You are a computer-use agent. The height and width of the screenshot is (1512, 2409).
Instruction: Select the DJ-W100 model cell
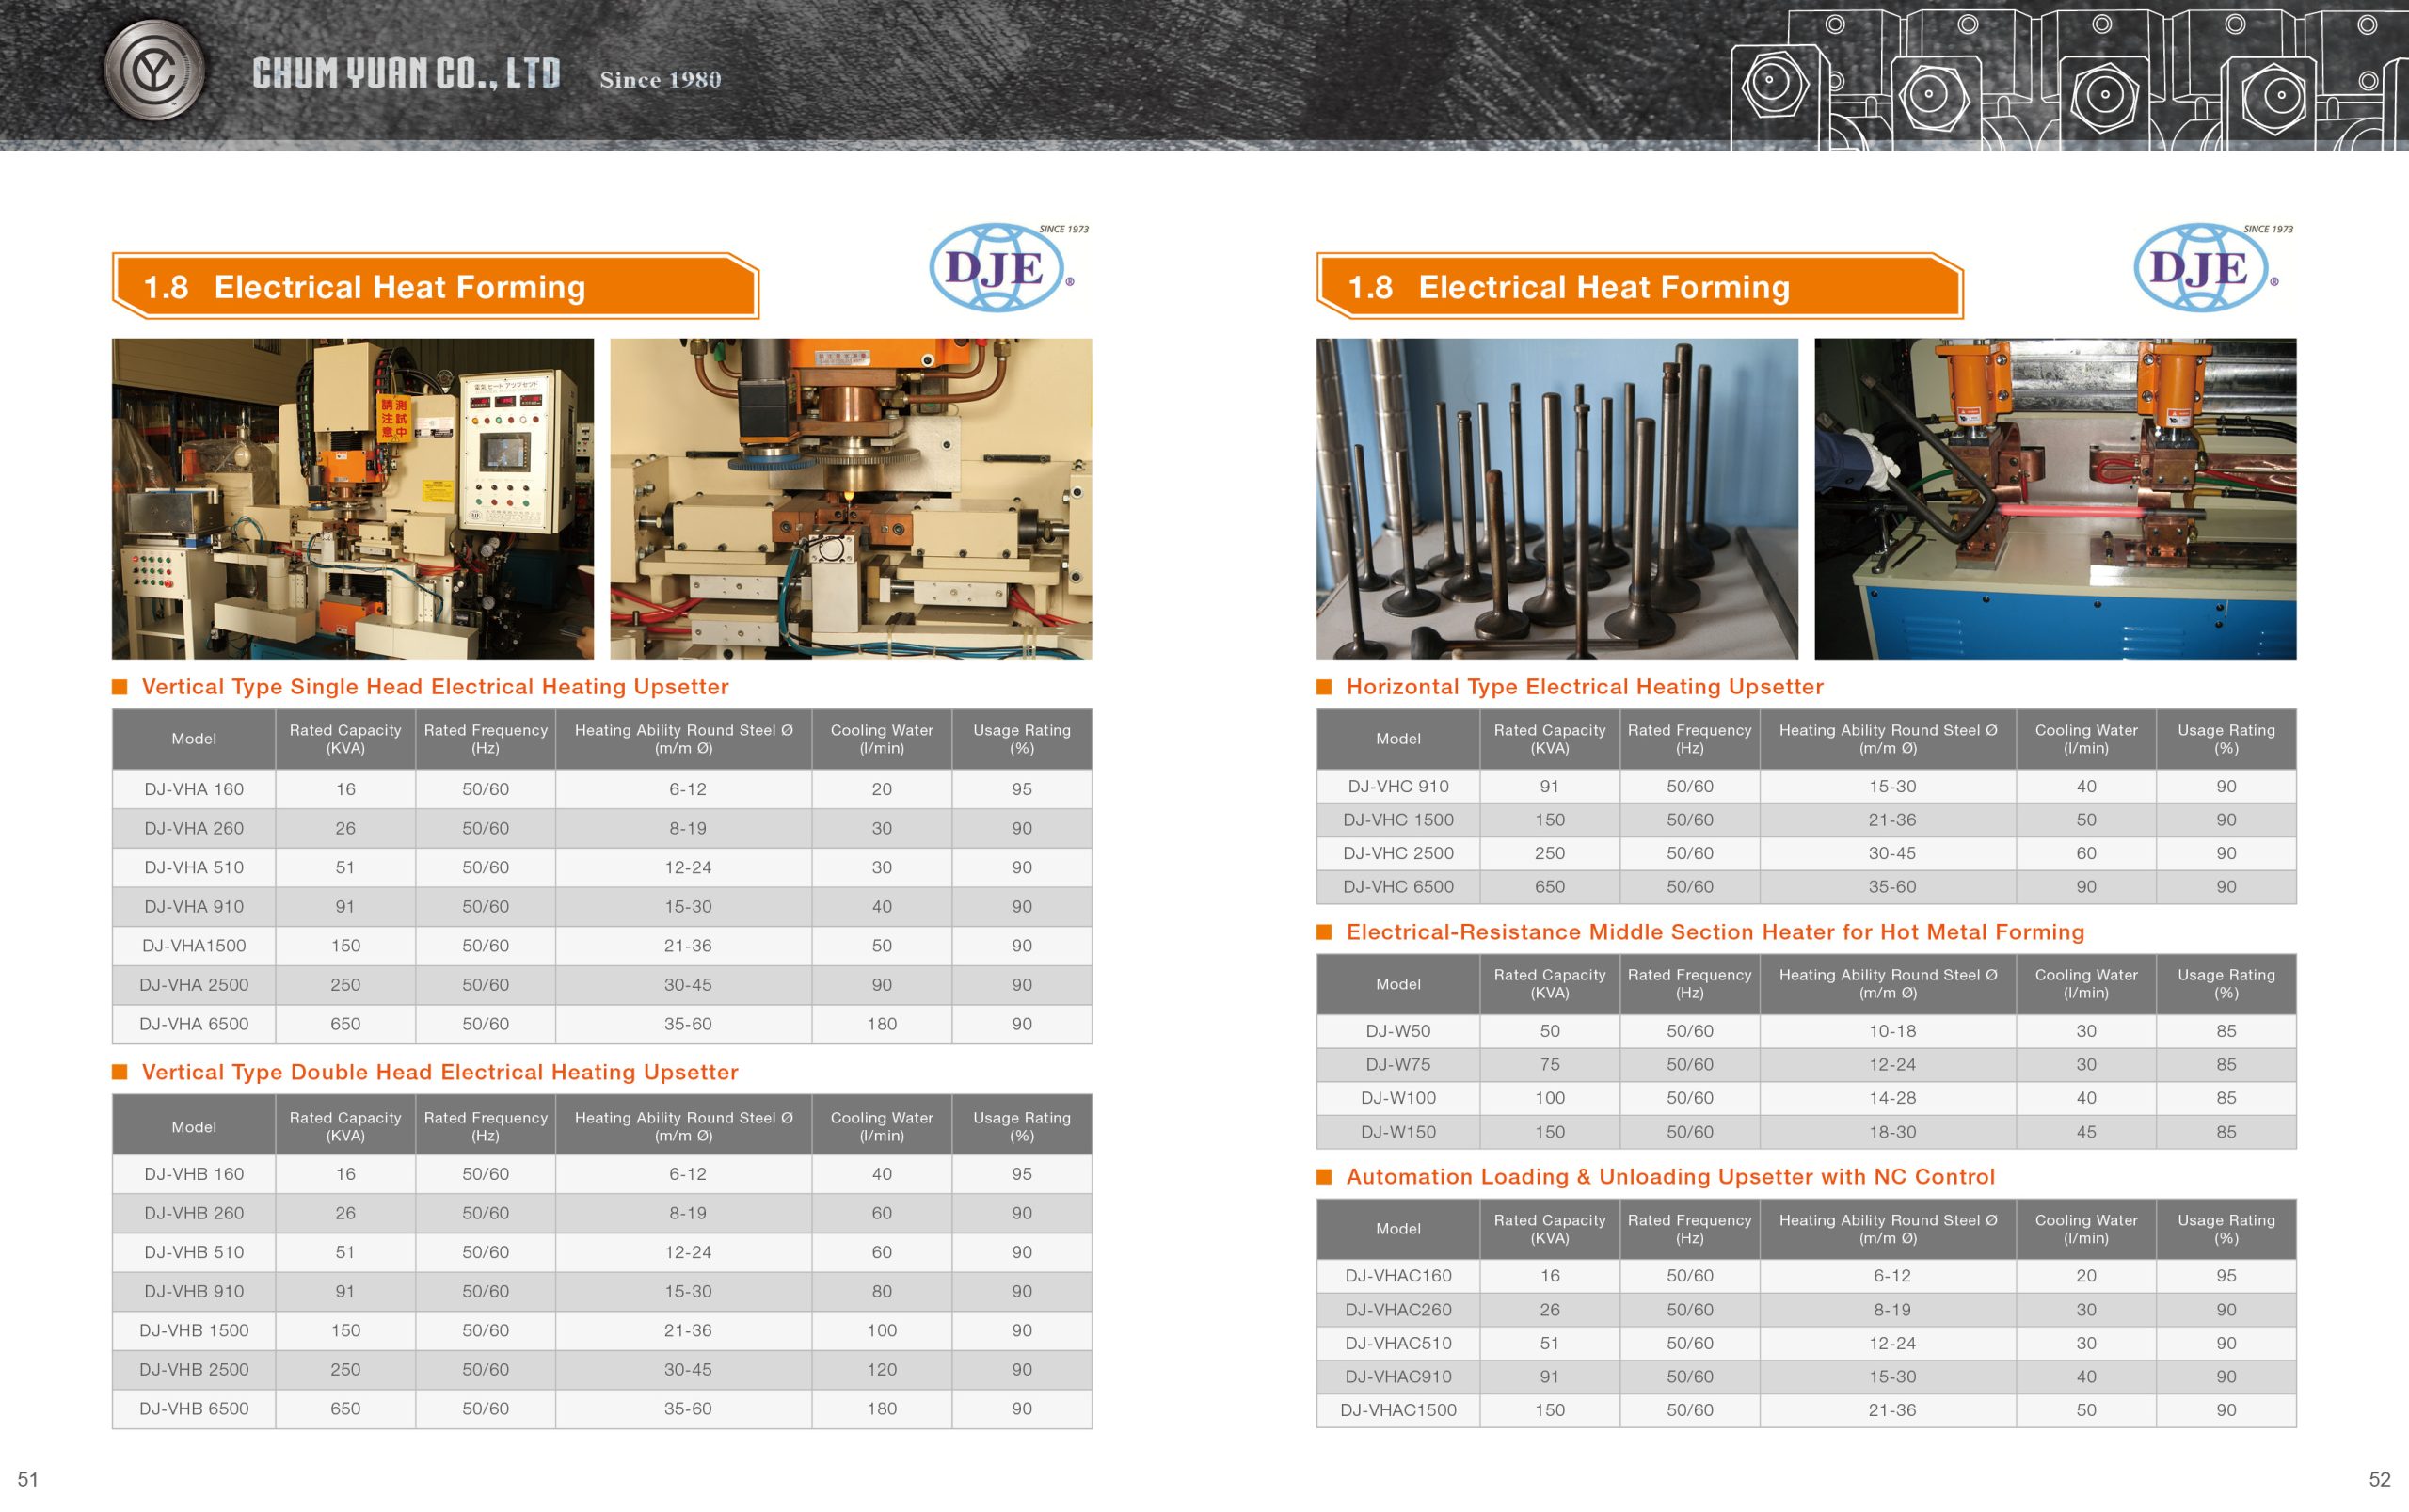pos(1398,1098)
